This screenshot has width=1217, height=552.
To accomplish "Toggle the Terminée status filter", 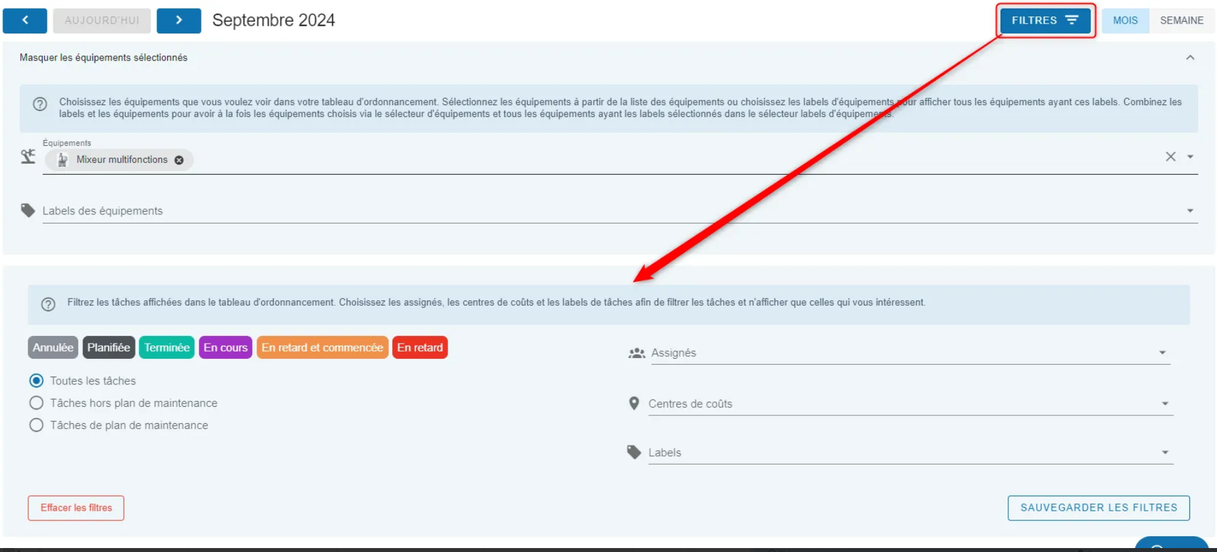I will point(167,348).
